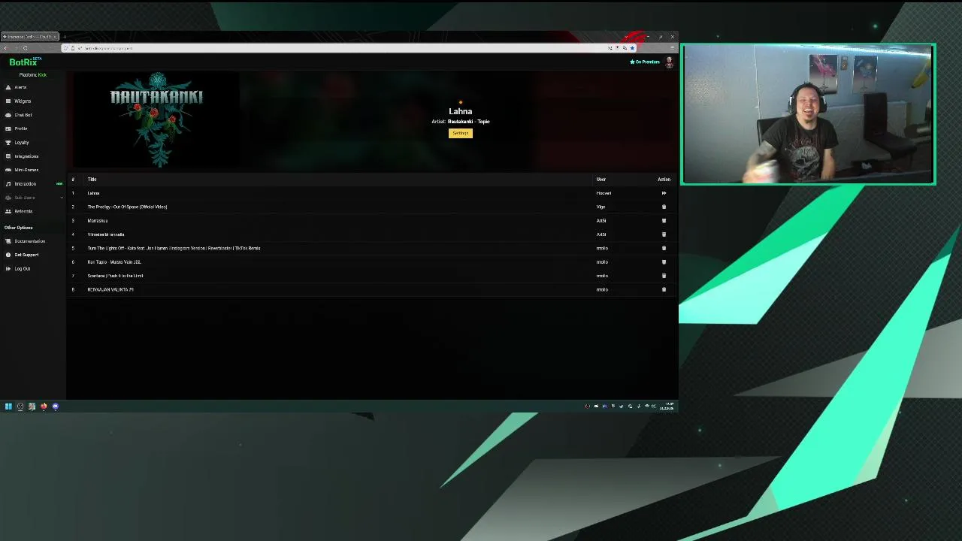Delete The Prodigy - Out Of Space
The image size is (962, 541).
664,207
